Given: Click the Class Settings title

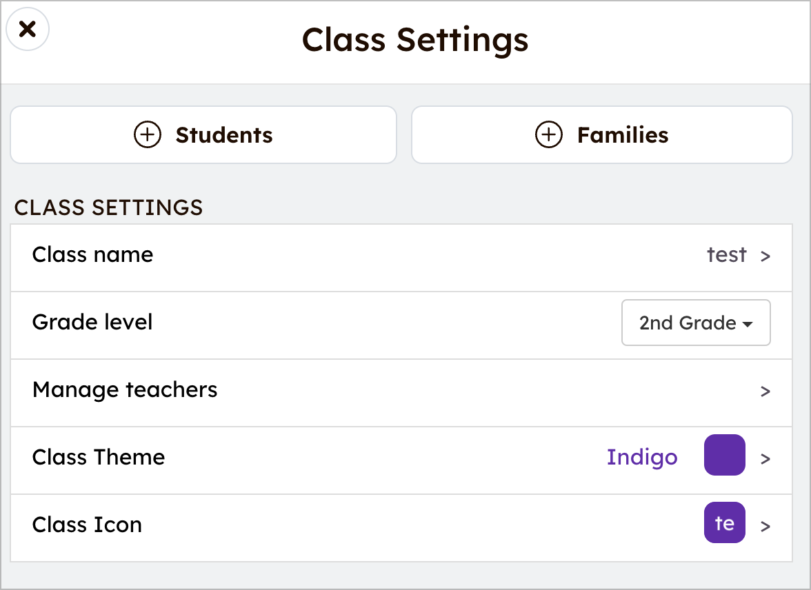Looking at the screenshot, I should pyautogui.click(x=416, y=41).
